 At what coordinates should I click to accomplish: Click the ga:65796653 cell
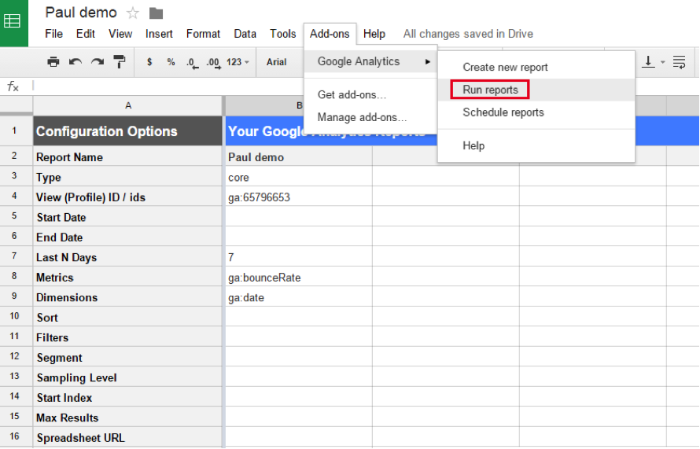299,197
